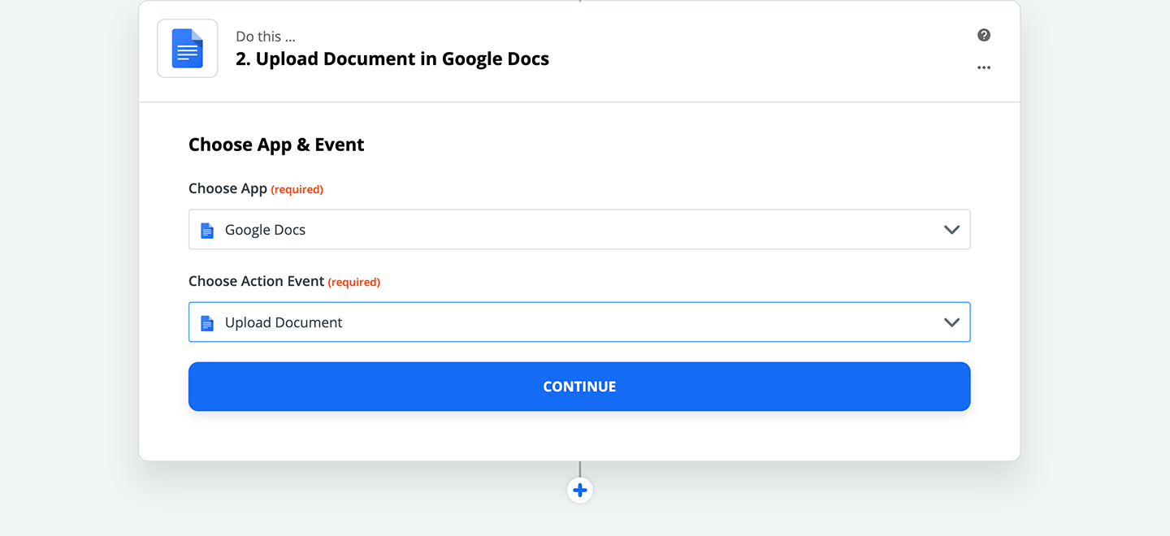Image resolution: width=1170 pixels, height=536 pixels.
Task: Click the step title Upload Document in Google Docs
Action: [392, 59]
